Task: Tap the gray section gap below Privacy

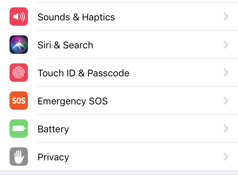Action: 119,173
